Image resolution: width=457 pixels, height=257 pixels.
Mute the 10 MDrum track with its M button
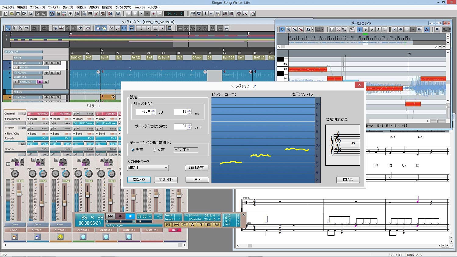(x=52, y=63)
